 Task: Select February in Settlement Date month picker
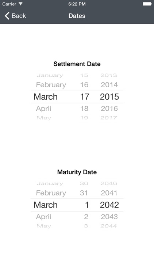click(51, 85)
